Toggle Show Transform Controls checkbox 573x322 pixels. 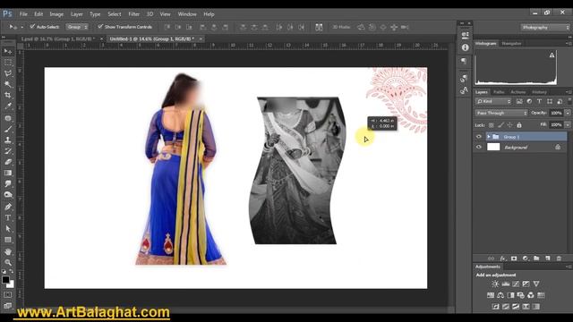pos(100,27)
